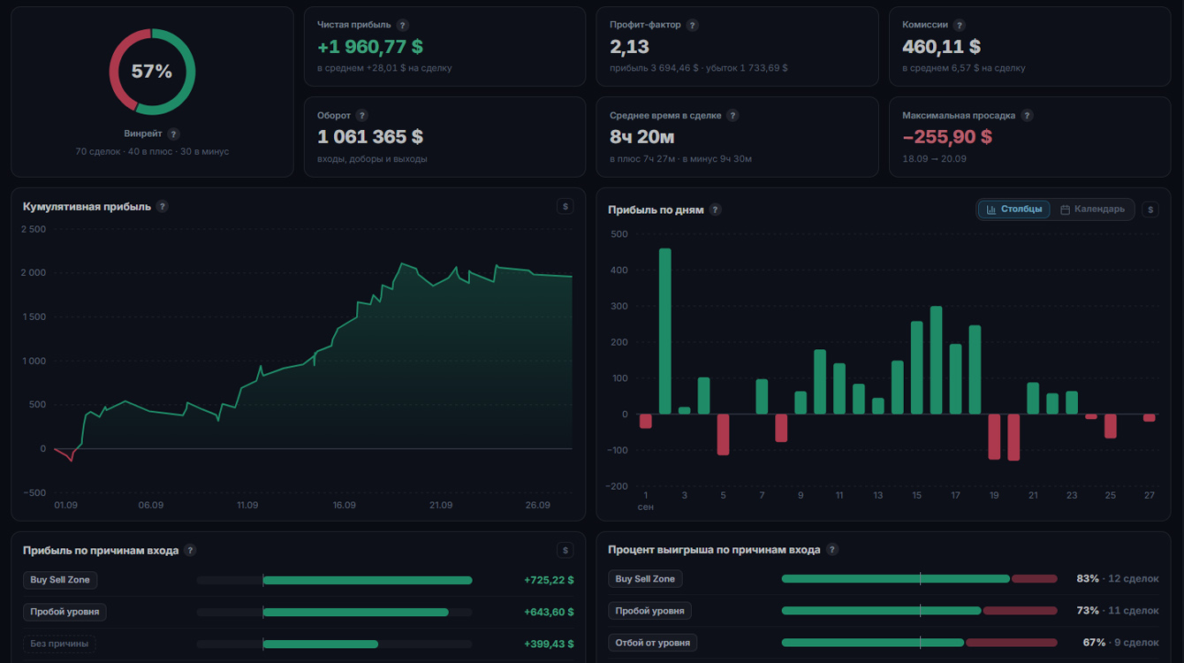This screenshot has height=663, width=1184.
Task: Click the tallest green bar on day 2
Action: click(665, 331)
